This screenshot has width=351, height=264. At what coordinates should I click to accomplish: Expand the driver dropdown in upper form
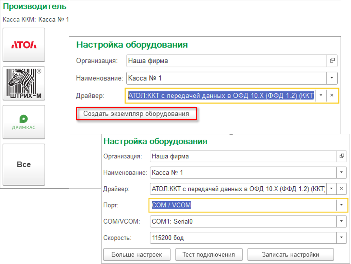(321, 95)
